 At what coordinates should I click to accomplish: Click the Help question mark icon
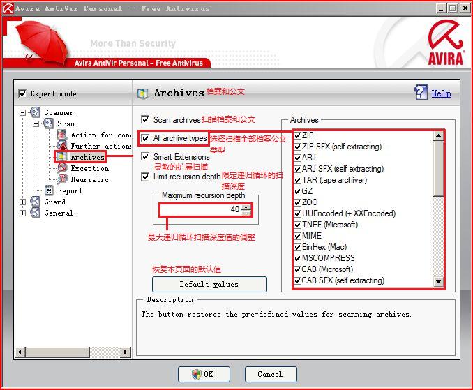(421, 92)
